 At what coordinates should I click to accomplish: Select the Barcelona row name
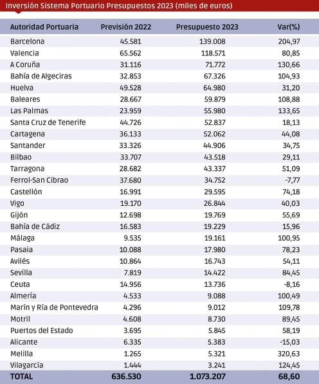click(x=28, y=41)
